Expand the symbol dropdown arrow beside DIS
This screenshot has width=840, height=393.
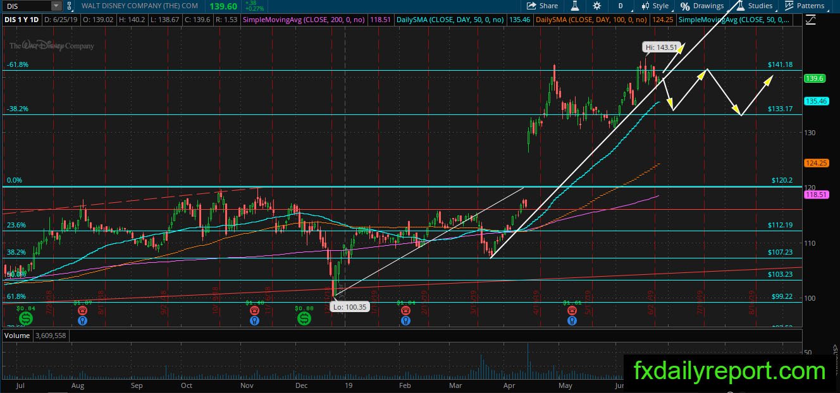(x=56, y=6)
